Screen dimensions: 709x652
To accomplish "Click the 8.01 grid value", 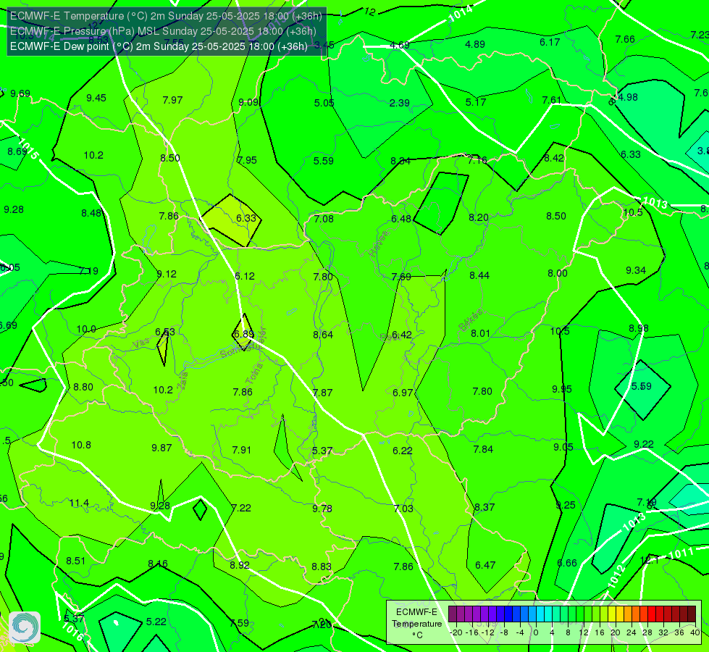I will pos(480,333).
